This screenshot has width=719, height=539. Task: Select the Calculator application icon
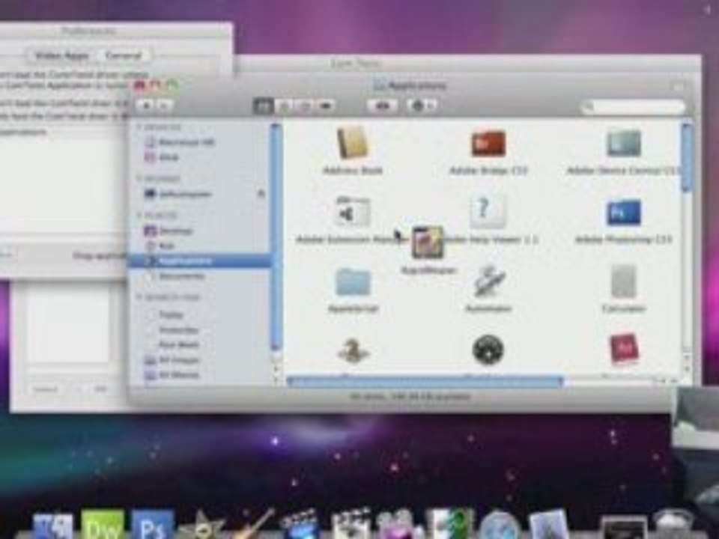point(624,281)
